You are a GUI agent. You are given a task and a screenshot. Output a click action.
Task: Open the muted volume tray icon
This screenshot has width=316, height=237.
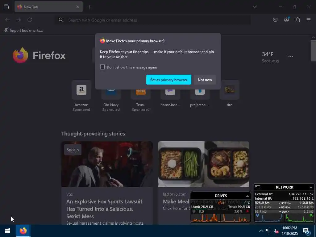[276, 231]
